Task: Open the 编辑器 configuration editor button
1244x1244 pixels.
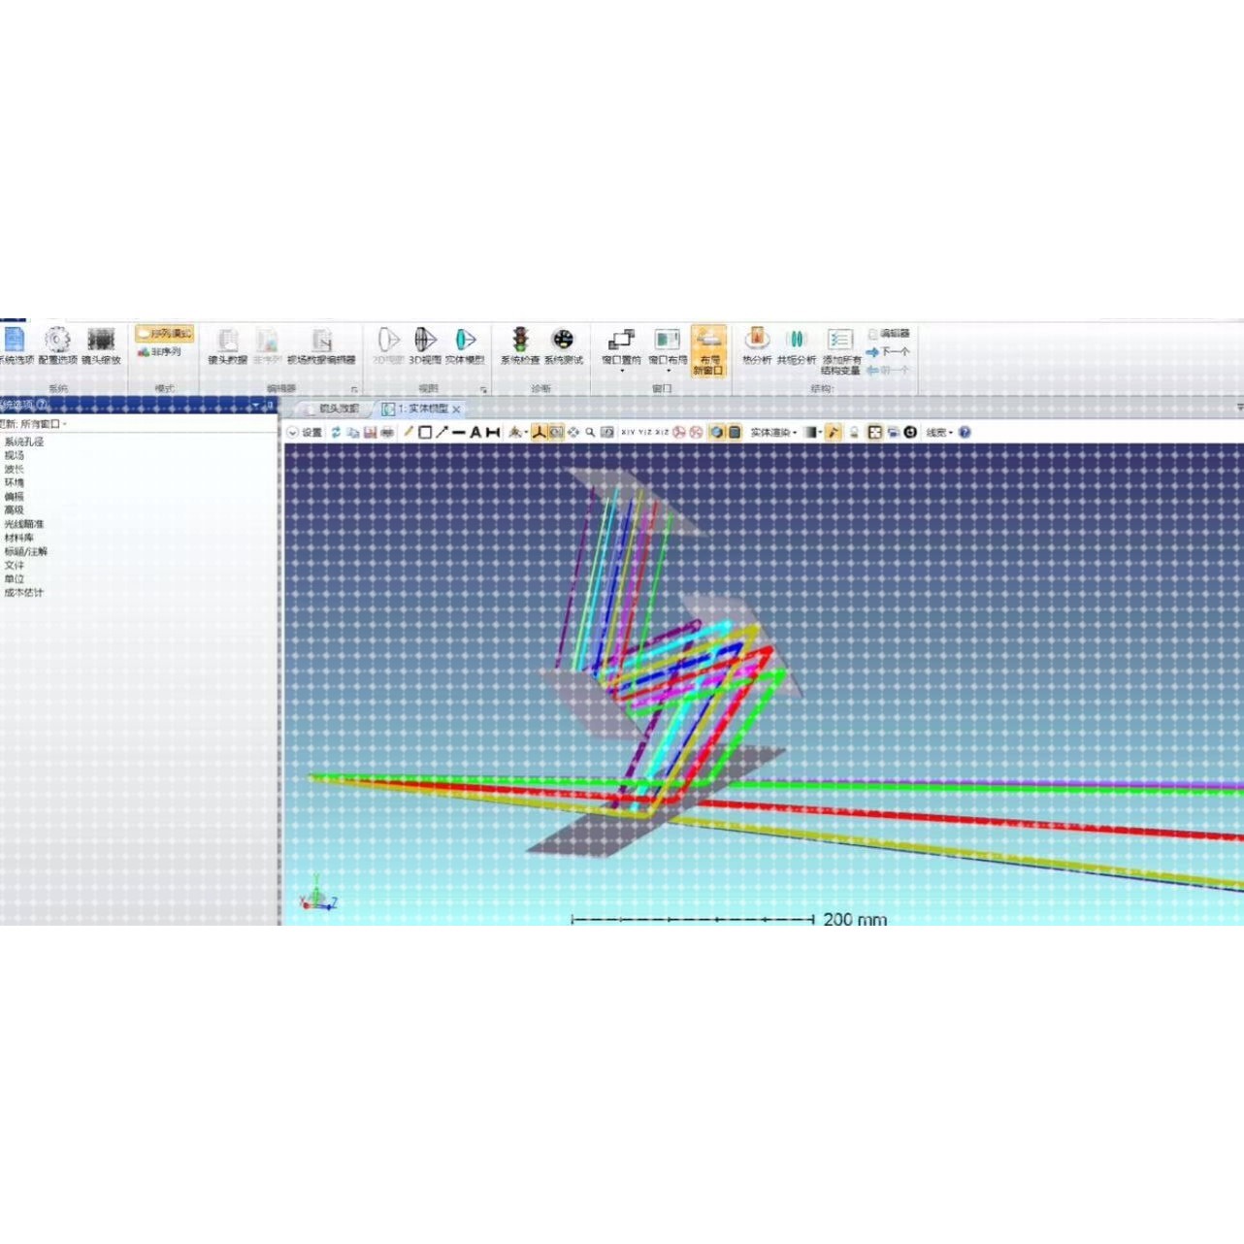Action: point(888,333)
